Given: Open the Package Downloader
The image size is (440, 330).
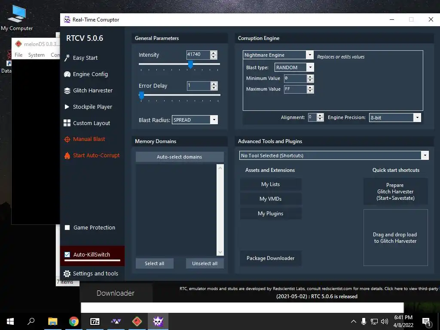Looking at the screenshot, I should 271,258.
